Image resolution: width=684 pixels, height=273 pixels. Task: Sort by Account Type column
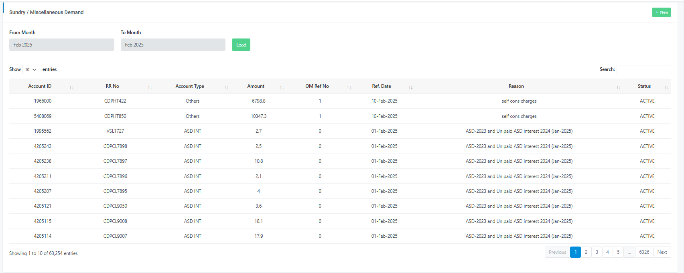[x=190, y=86]
